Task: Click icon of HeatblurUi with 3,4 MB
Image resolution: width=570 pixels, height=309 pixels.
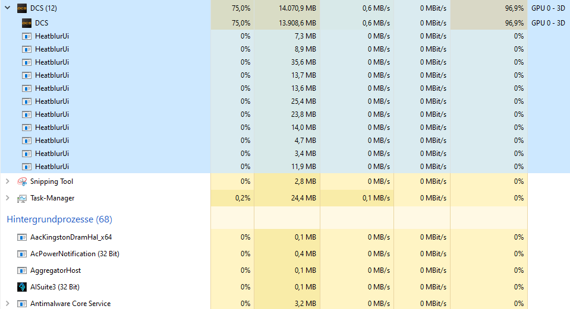Action: [27, 154]
